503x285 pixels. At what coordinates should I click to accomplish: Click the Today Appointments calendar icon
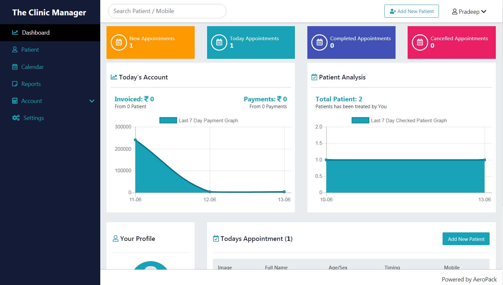click(x=219, y=42)
